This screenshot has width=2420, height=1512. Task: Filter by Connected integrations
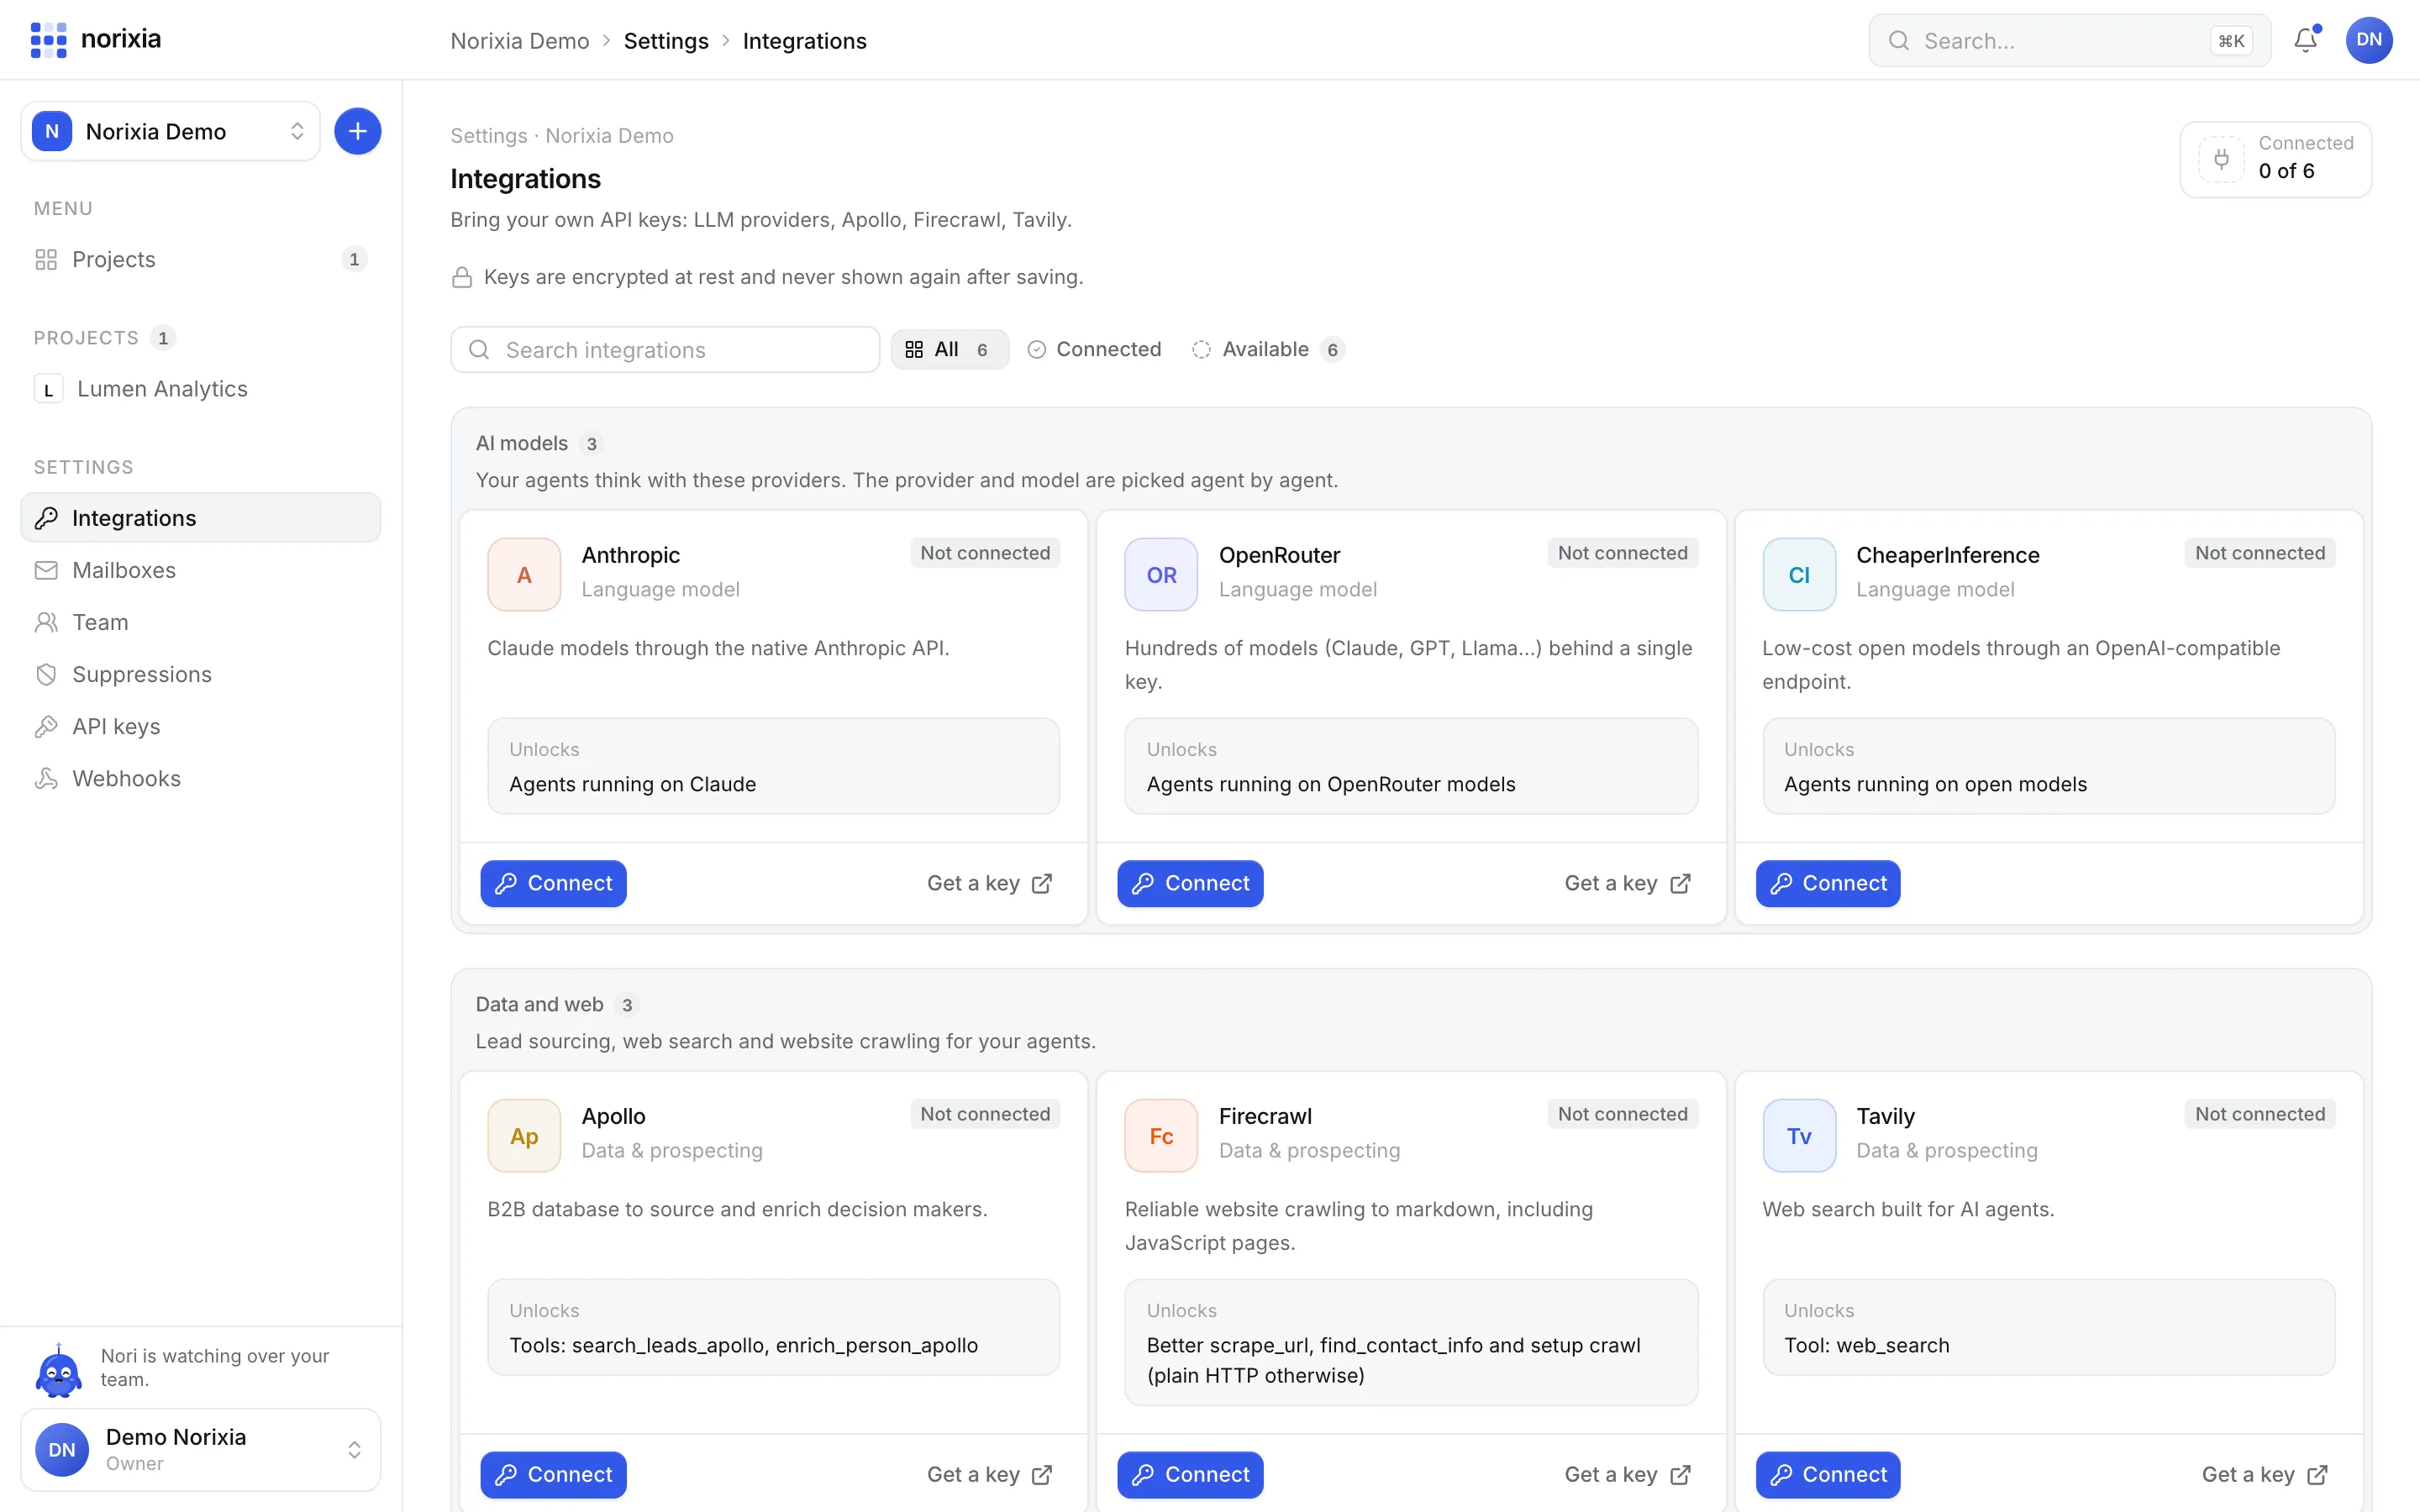(x=1095, y=349)
